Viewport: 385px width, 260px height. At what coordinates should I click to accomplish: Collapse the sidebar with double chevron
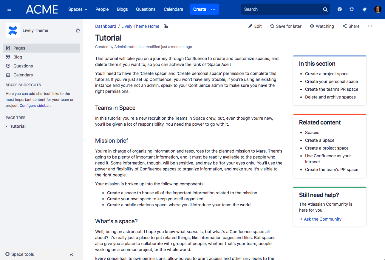tap(71, 255)
